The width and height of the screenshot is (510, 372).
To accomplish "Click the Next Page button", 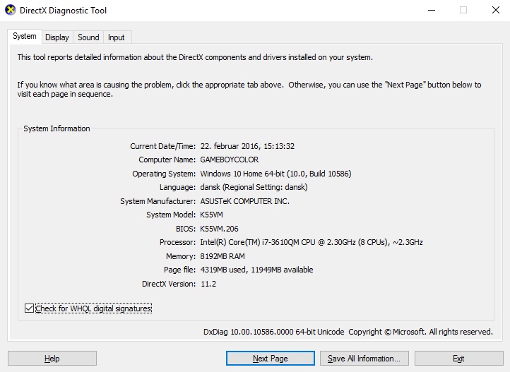I will [x=270, y=359].
